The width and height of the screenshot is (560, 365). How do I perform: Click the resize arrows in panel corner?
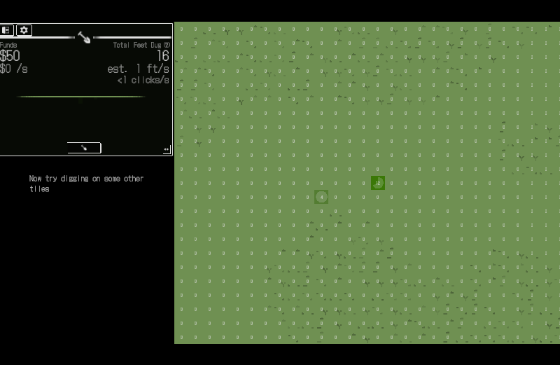coord(167,150)
